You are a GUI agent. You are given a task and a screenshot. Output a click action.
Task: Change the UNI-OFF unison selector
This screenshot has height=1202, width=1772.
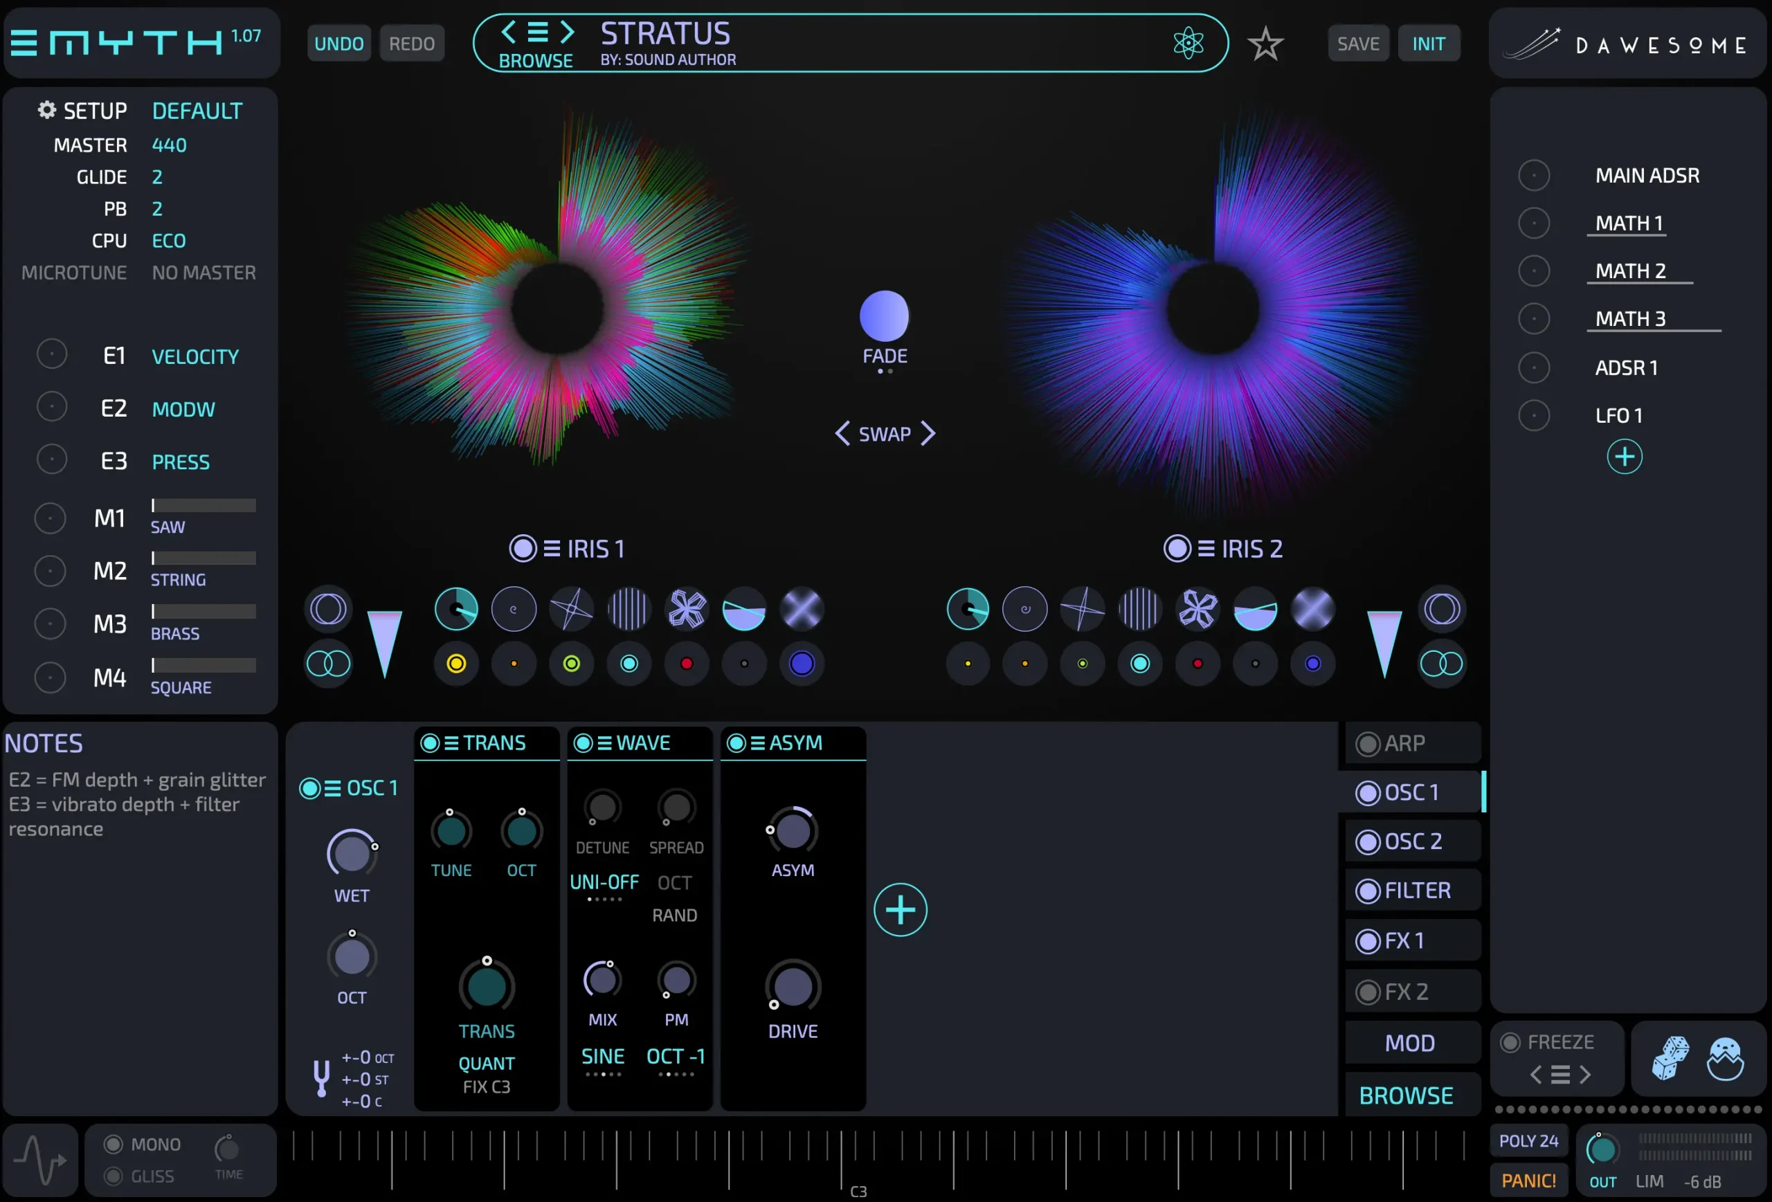point(604,882)
